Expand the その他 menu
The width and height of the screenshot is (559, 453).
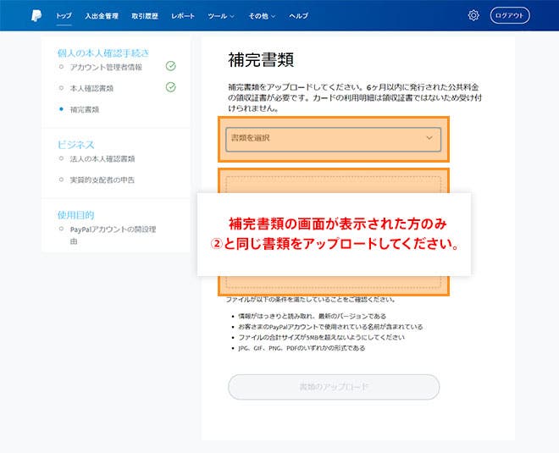(x=263, y=16)
